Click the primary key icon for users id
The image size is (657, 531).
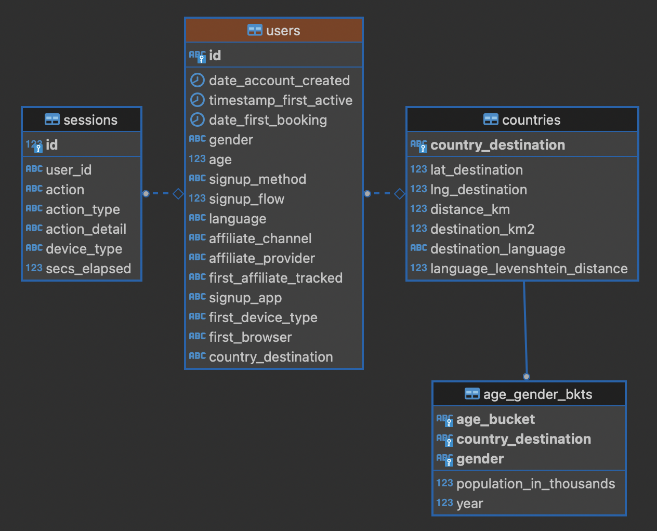198,56
